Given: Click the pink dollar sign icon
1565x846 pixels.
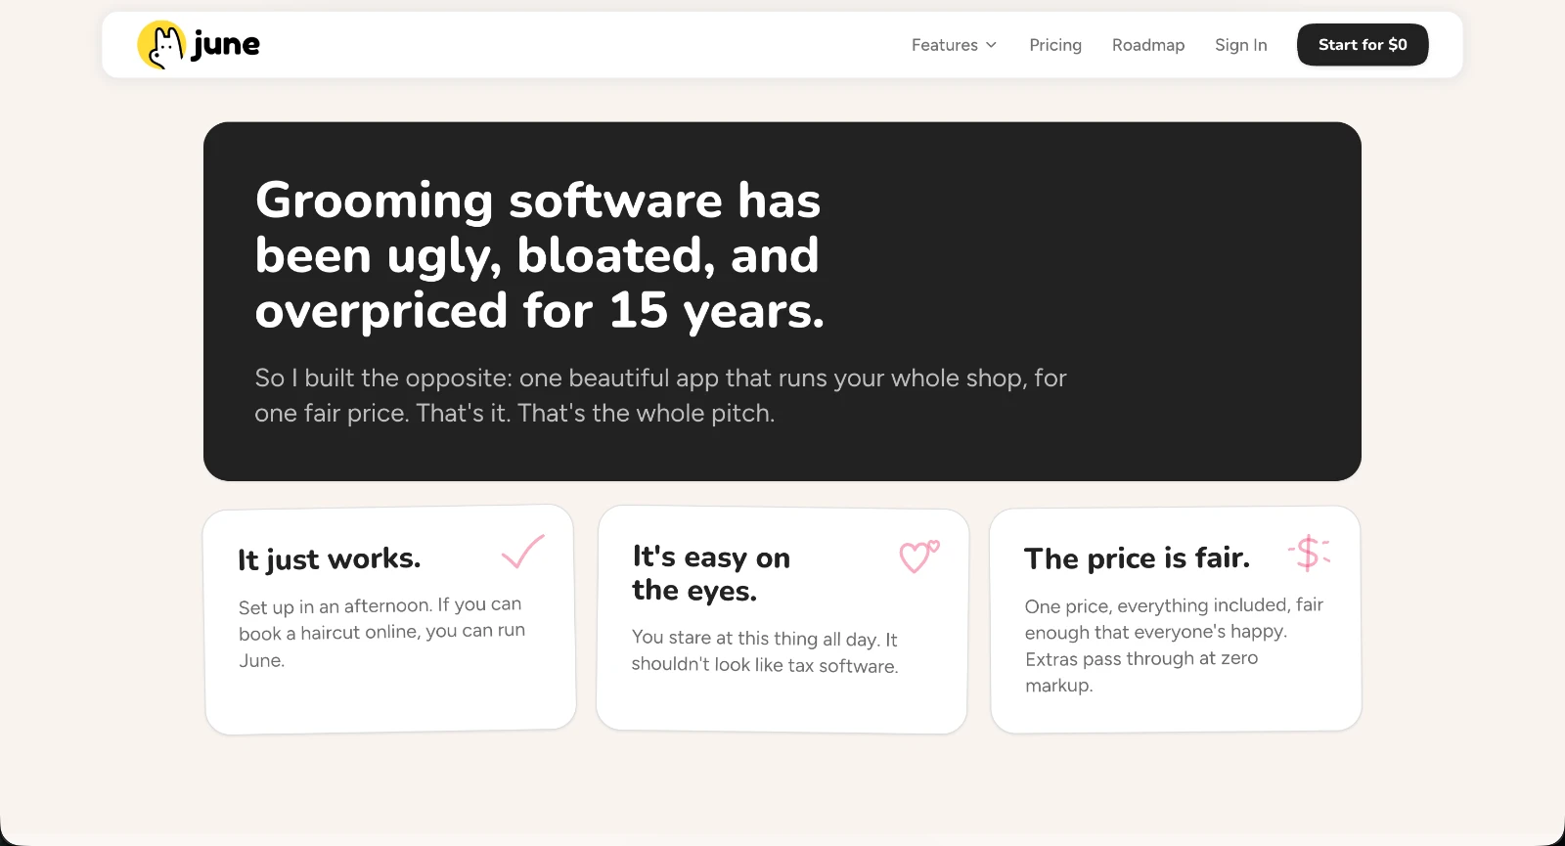Looking at the screenshot, I should [x=1309, y=554].
